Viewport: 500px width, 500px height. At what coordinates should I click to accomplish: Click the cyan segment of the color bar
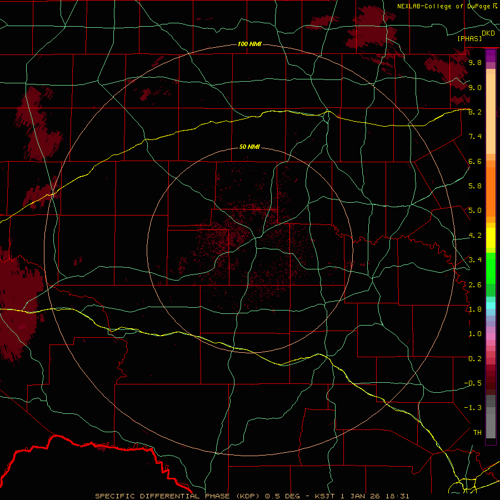point(491,306)
